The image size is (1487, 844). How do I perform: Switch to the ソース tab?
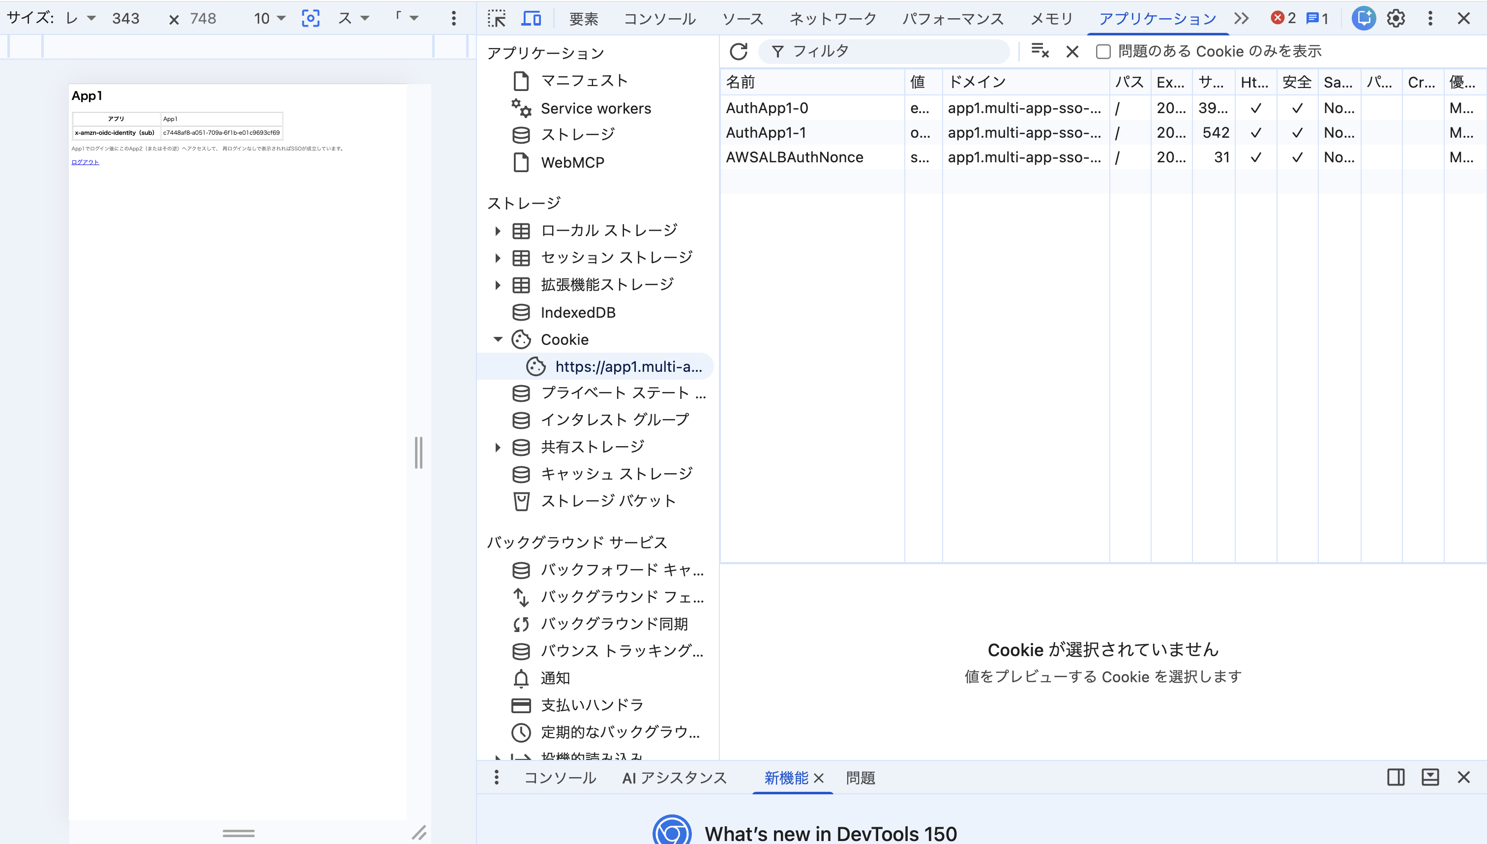point(743,19)
